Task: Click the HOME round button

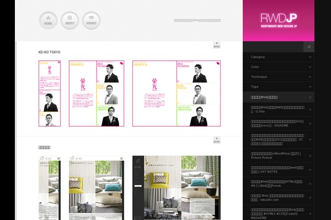Action: 49,20
